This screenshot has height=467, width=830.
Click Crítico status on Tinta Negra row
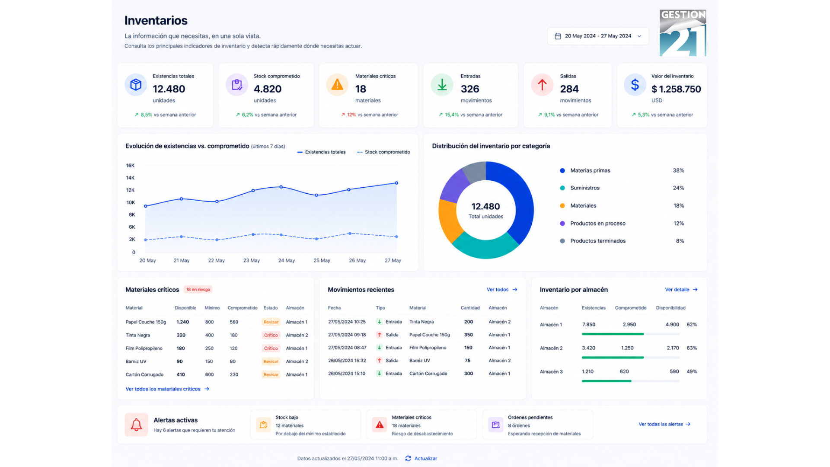(x=271, y=335)
